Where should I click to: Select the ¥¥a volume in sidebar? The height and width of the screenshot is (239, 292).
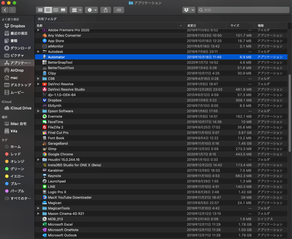click(x=17, y=131)
